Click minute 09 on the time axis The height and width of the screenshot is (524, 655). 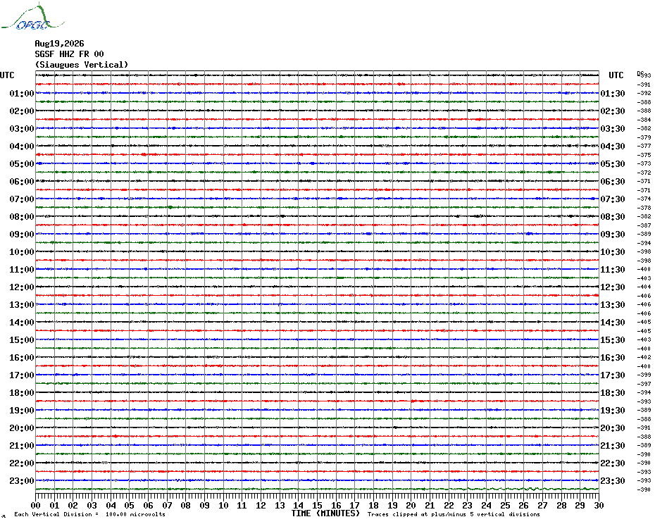click(205, 505)
